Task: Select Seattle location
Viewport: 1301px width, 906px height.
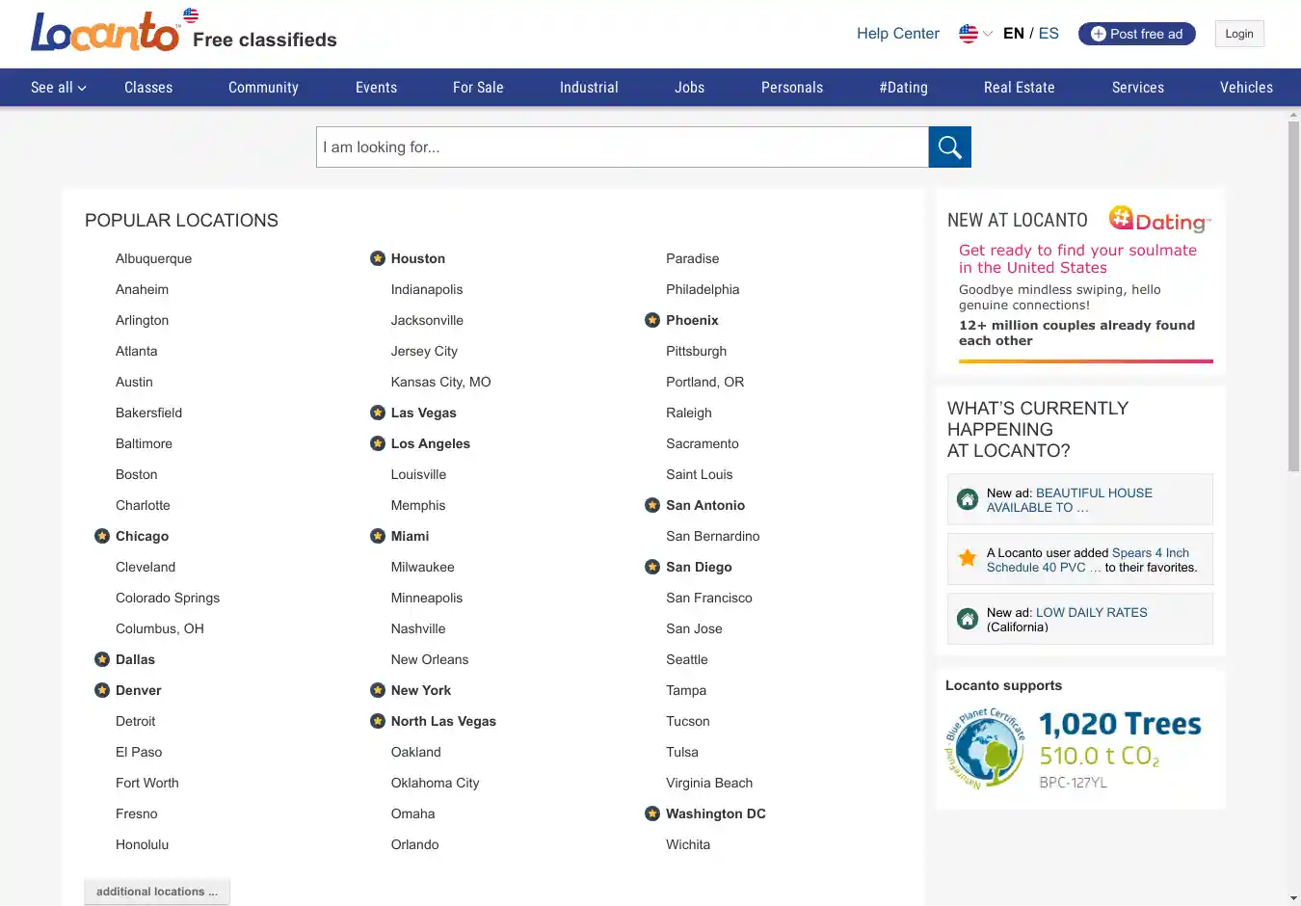Action: click(687, 659)
